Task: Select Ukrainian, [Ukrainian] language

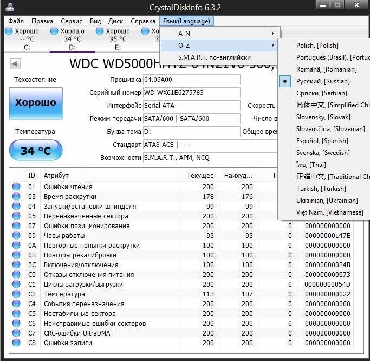Action: 324,201
